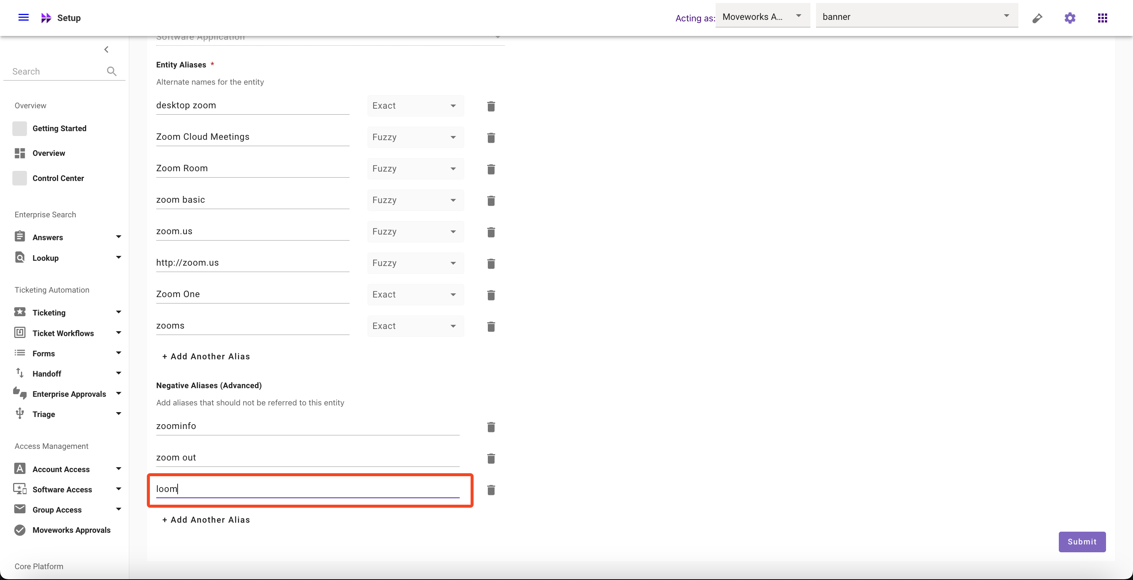Click the sidebar search magnifier icon
The image size is (1133, 580).
[x=111, y=71]
